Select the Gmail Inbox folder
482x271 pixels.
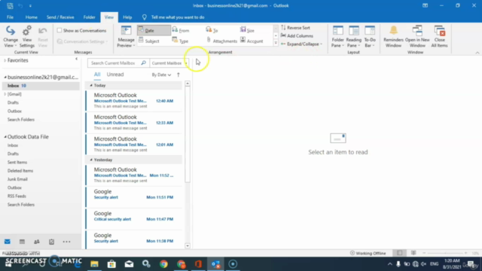pos(41,86)
